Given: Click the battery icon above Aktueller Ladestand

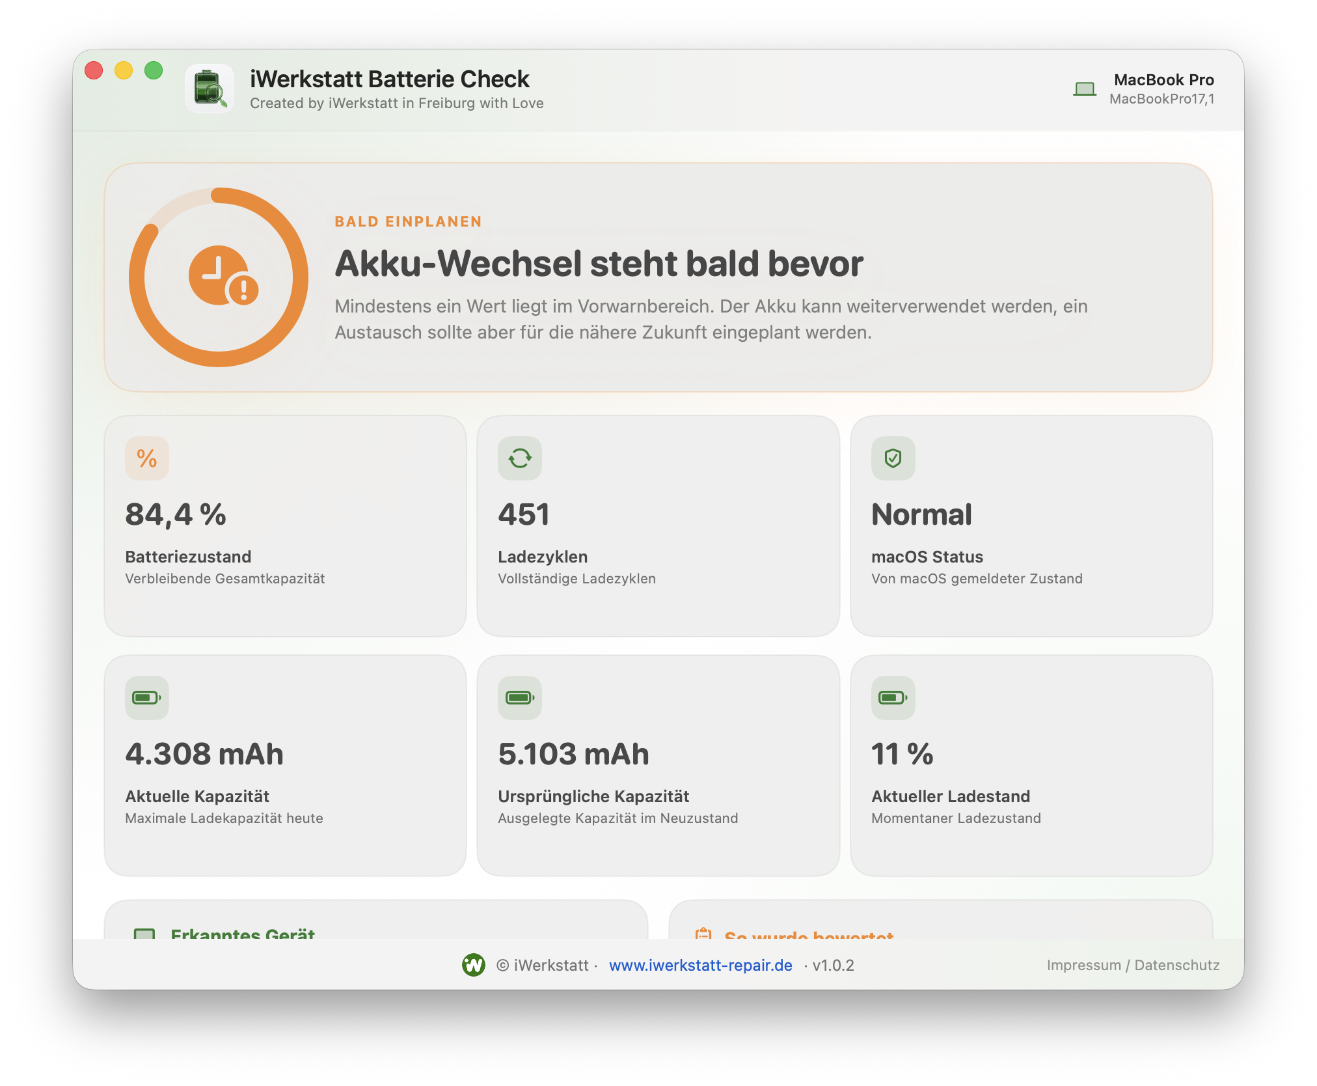Looking at the screenshot, I should tap(893, 698).
